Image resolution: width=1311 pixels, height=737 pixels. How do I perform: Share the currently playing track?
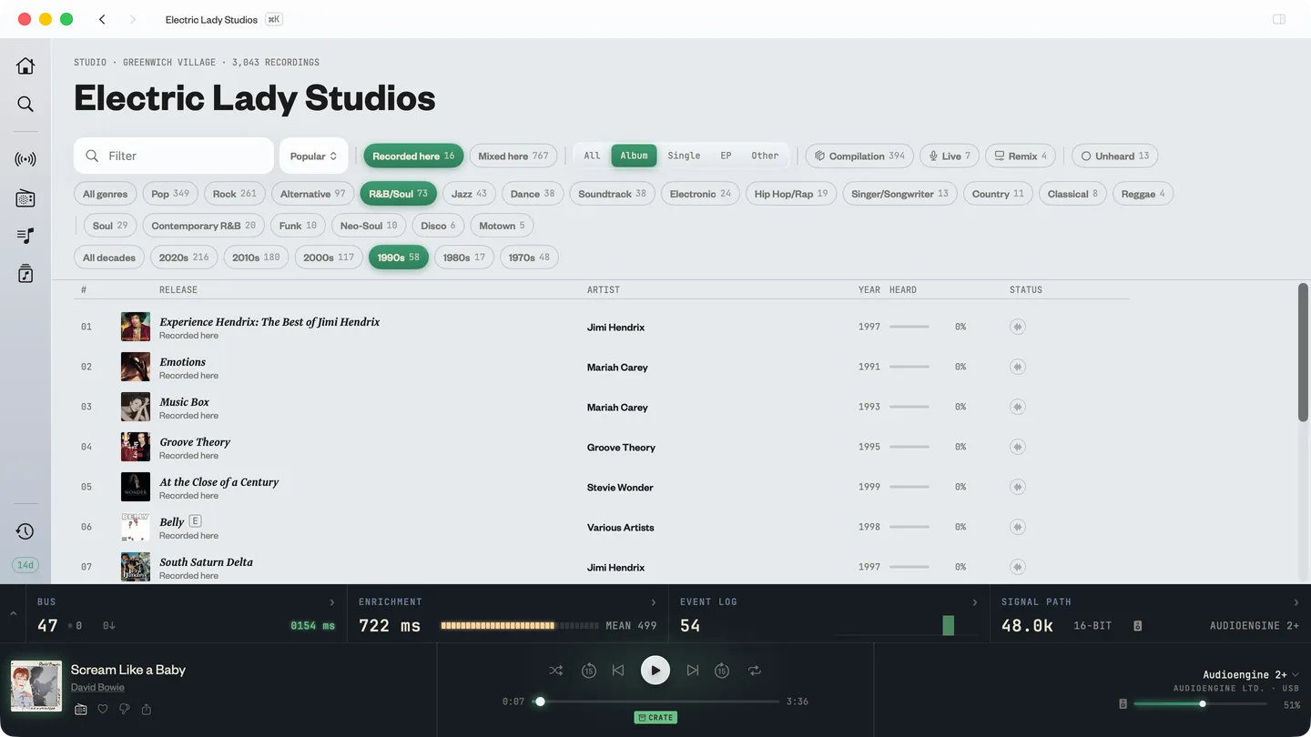coord(147,710)
